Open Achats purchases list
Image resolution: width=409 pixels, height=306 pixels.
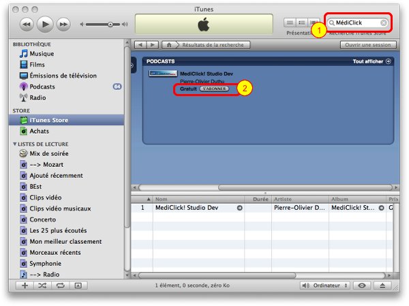click(39, 132)
